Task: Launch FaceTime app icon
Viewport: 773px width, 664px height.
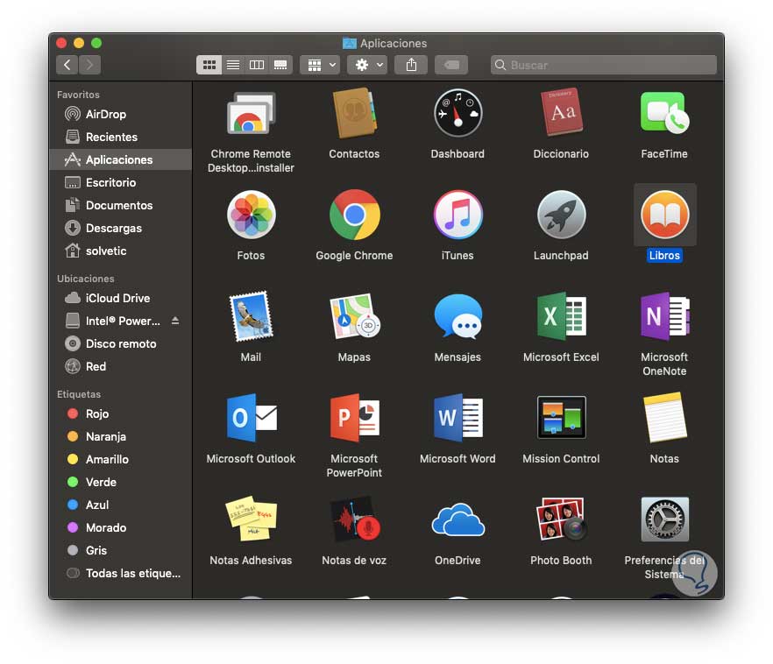Action: 664,113
